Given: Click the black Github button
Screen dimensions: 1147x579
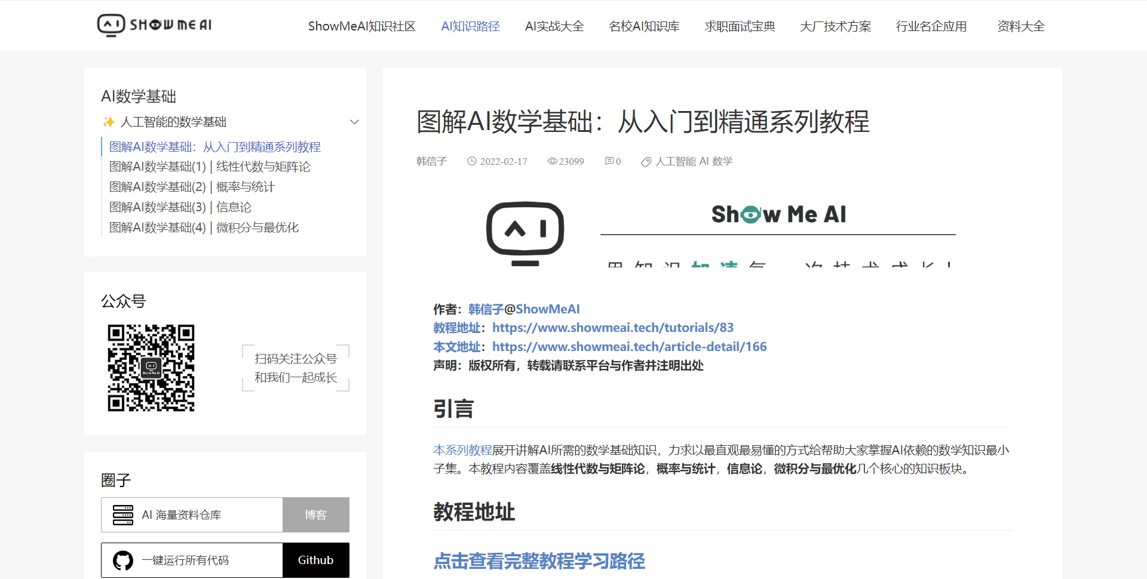Looking at the screenshot, I should 315,560.
